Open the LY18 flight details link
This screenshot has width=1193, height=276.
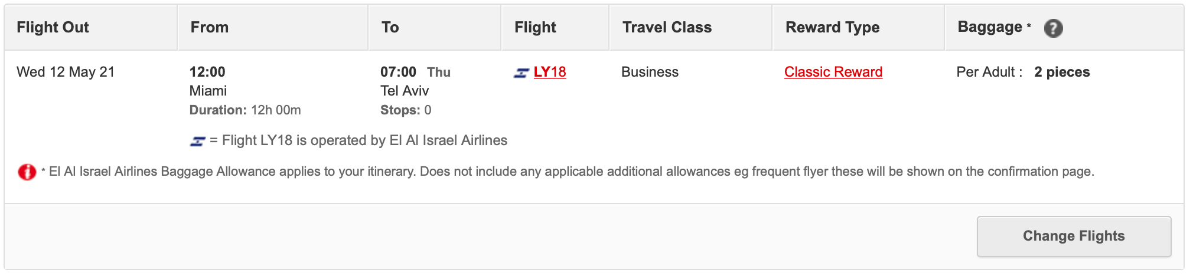click(x=549, y=72)
